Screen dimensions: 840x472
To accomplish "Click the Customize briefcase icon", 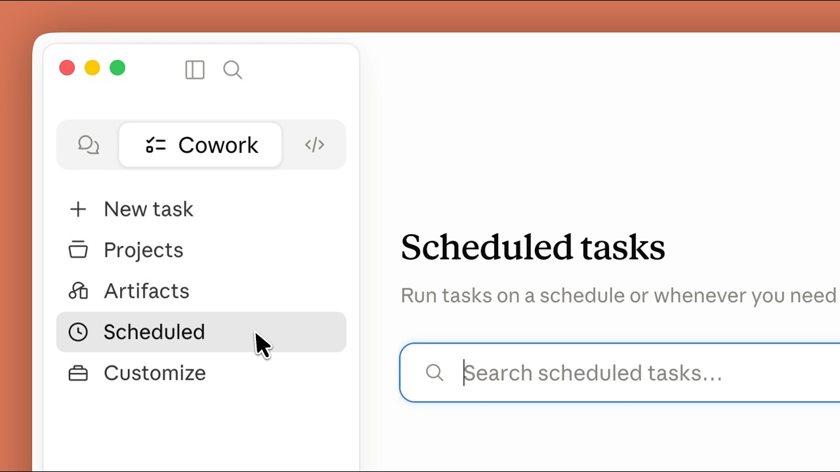I will (78, 373).
